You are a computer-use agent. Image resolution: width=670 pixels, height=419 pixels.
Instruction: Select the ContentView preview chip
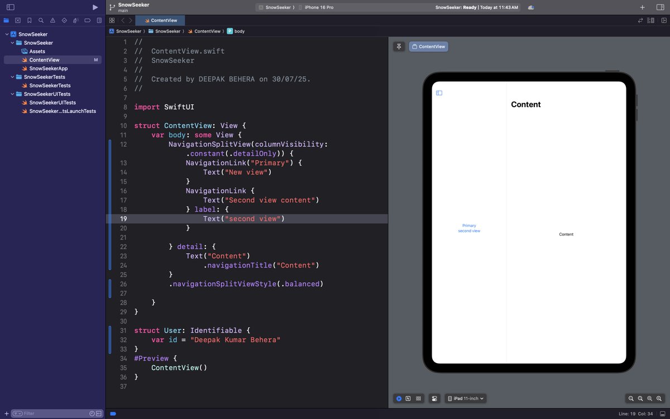click(x=428, y=46)
